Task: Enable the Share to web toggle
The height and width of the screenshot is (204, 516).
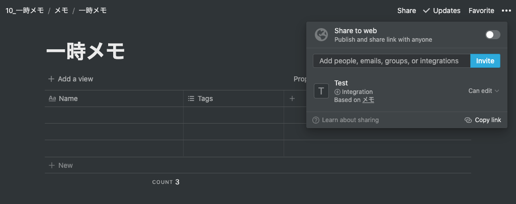Action: (x=492, y=35)
